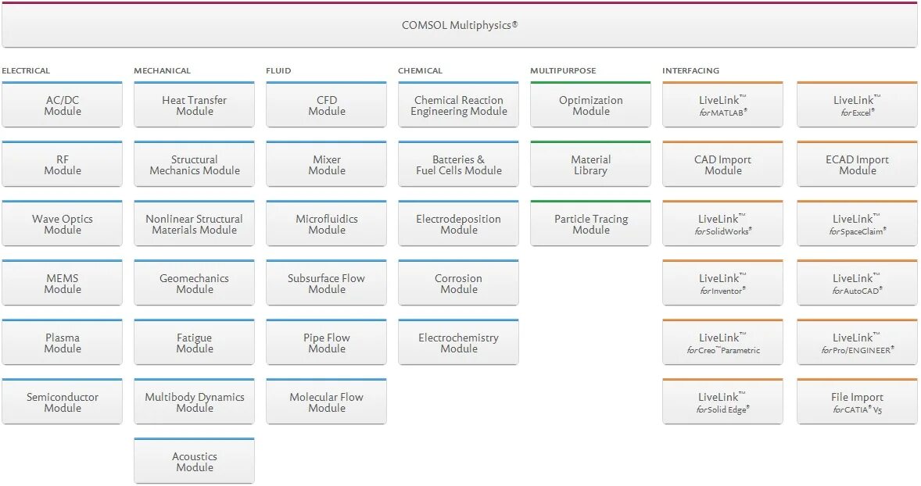This screenshot has width=921, height=486.
Task: Select LiveLink for SolidWorks
Action: coord(723,223)
